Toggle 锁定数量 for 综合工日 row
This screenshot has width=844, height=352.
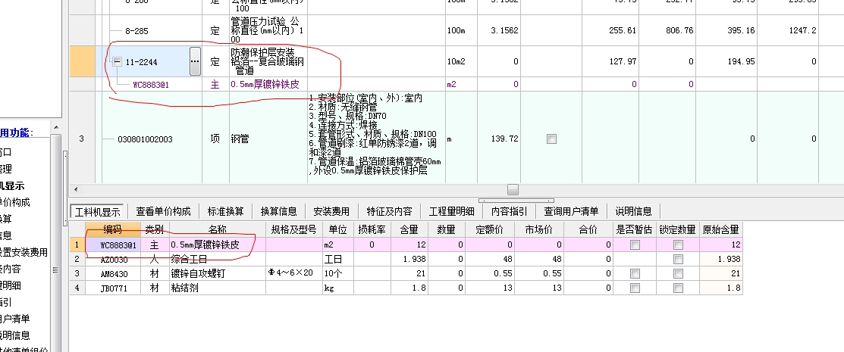678,259
